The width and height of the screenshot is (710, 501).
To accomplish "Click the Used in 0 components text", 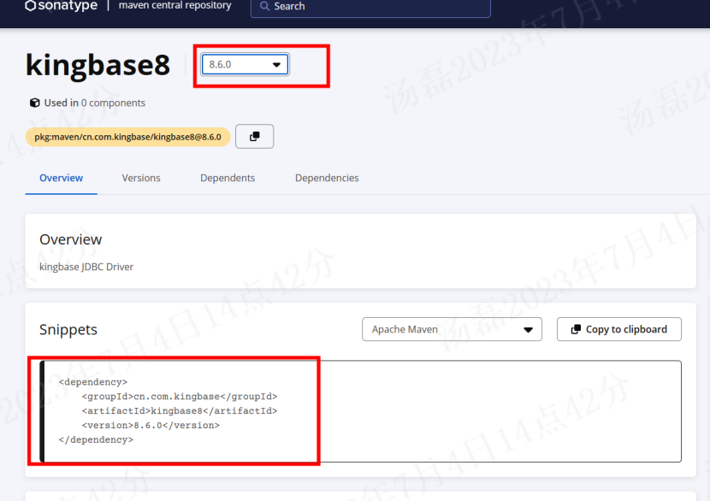I will click(x=95, y=103).
